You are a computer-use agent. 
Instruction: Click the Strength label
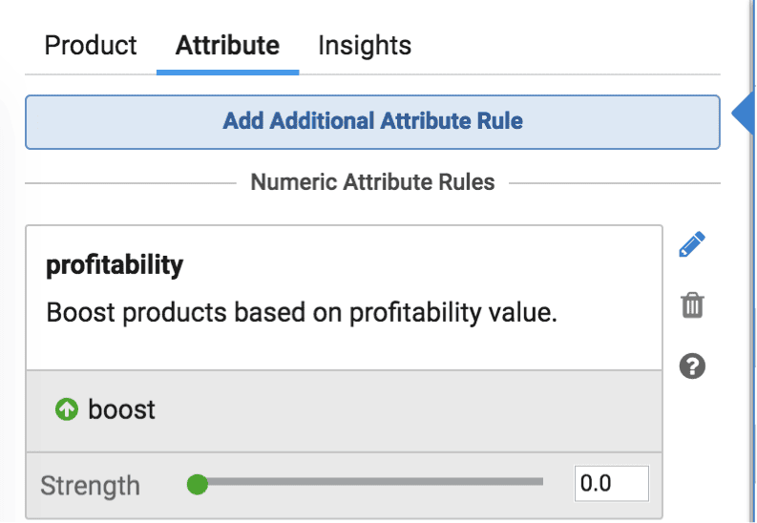tap(91, 485)
